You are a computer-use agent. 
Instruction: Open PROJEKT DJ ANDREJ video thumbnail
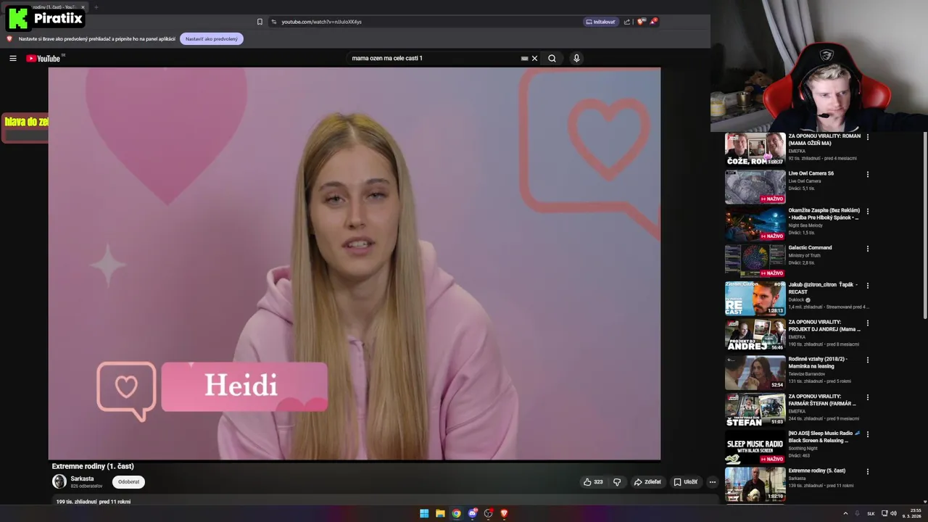(x=755, y=335)
